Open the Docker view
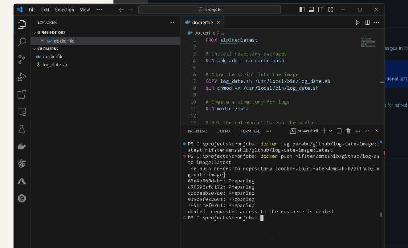408x248 pixels. 22,146
